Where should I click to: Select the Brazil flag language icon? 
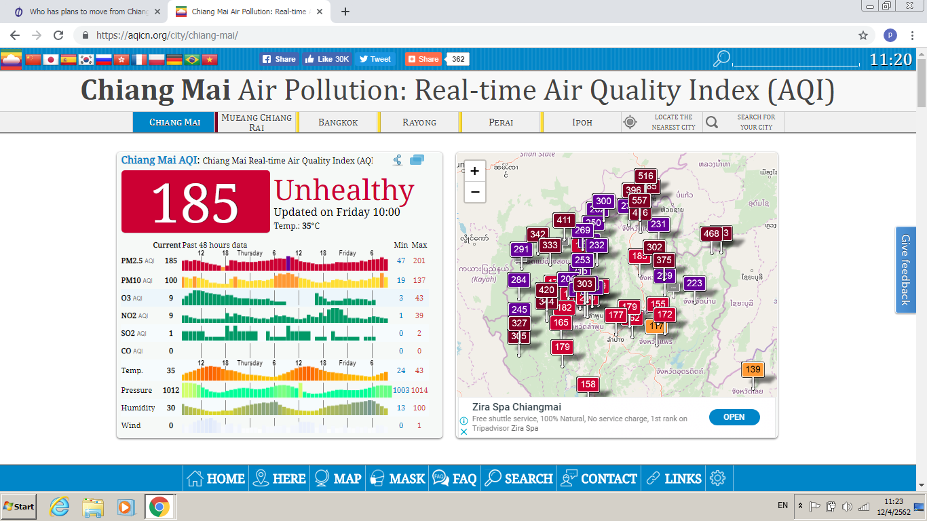(x=192, y=60)
